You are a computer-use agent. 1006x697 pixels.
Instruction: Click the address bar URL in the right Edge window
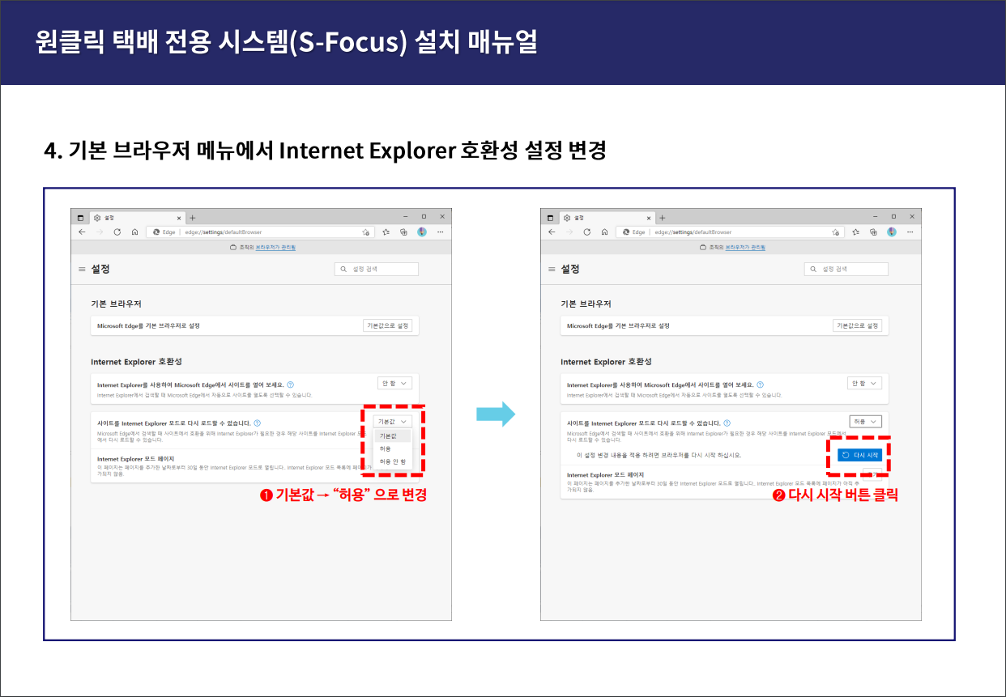(693, 232)
